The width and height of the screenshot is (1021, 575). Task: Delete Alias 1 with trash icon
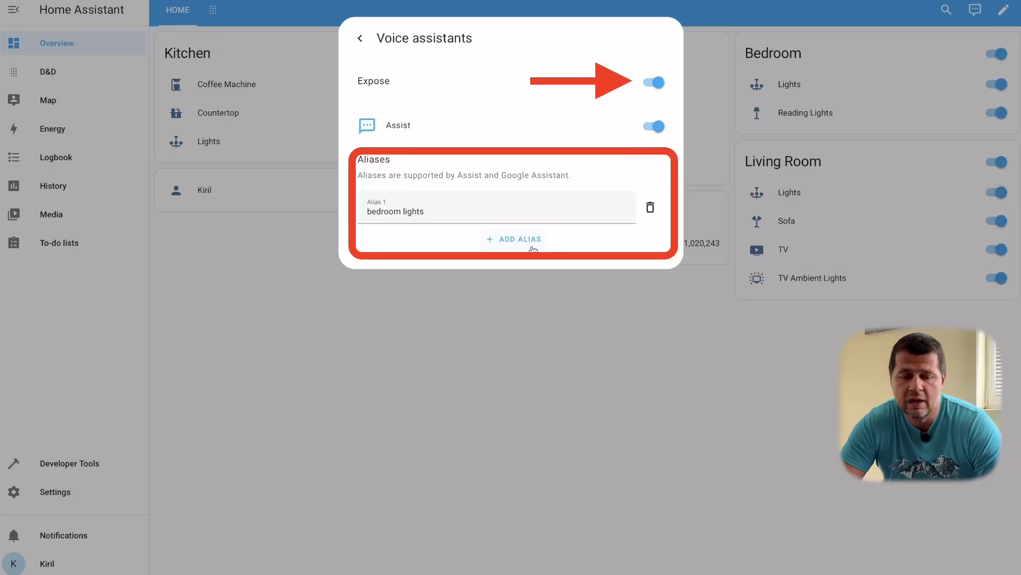click(650, 207)
